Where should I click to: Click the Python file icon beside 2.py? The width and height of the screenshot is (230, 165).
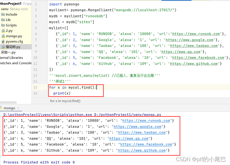(x=3, y=31)
